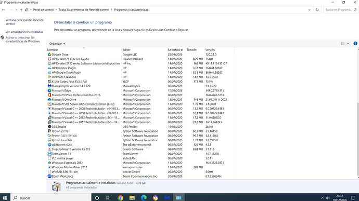Click the Microsoft OneDrive cloud icon
The height and width of the screenshot is (201, 359).
pos(49,100)
